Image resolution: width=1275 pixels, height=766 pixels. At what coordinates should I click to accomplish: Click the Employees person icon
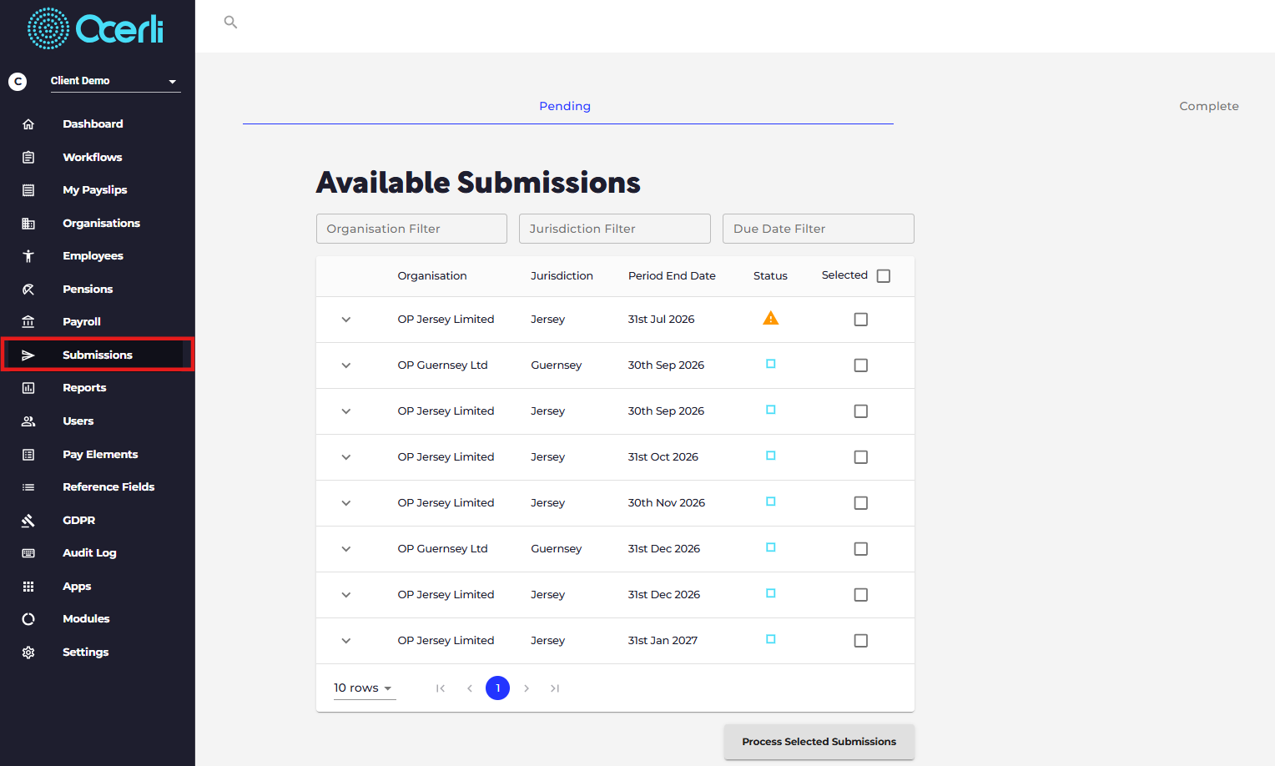28,256
